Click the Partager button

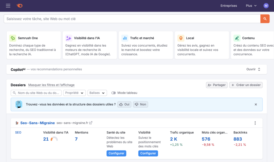coord(217,85)
